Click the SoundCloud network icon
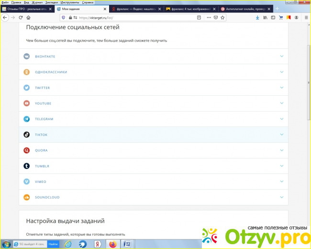 [x=27, y=197]
